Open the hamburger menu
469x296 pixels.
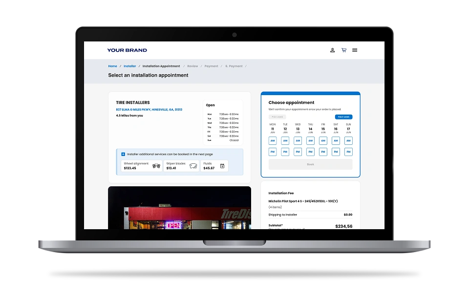tap(355, 50)
